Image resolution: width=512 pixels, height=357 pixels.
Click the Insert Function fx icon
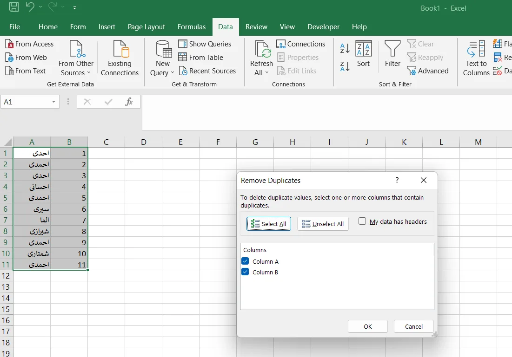pyautogui.click(x=129, y=102)
